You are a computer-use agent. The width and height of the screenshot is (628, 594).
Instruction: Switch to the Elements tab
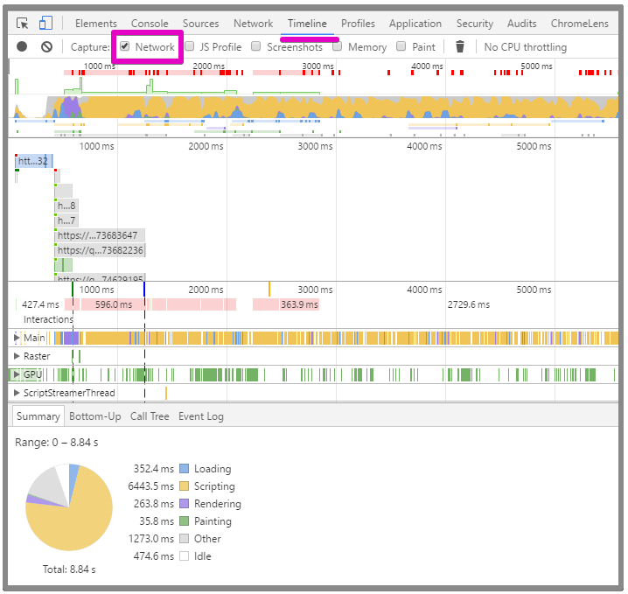[96, 24]
